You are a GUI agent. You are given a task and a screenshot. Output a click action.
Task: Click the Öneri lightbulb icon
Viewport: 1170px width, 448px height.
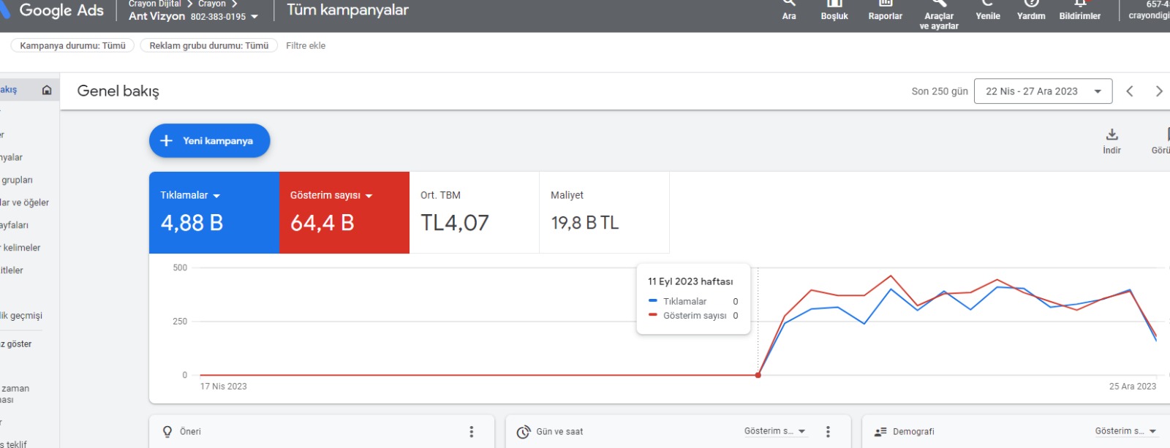click(167, 432)
